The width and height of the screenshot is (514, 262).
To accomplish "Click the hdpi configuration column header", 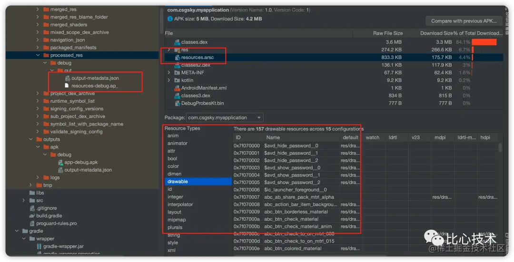I will [485, 137].
